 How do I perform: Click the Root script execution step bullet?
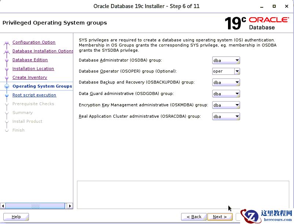pos(7,95)
